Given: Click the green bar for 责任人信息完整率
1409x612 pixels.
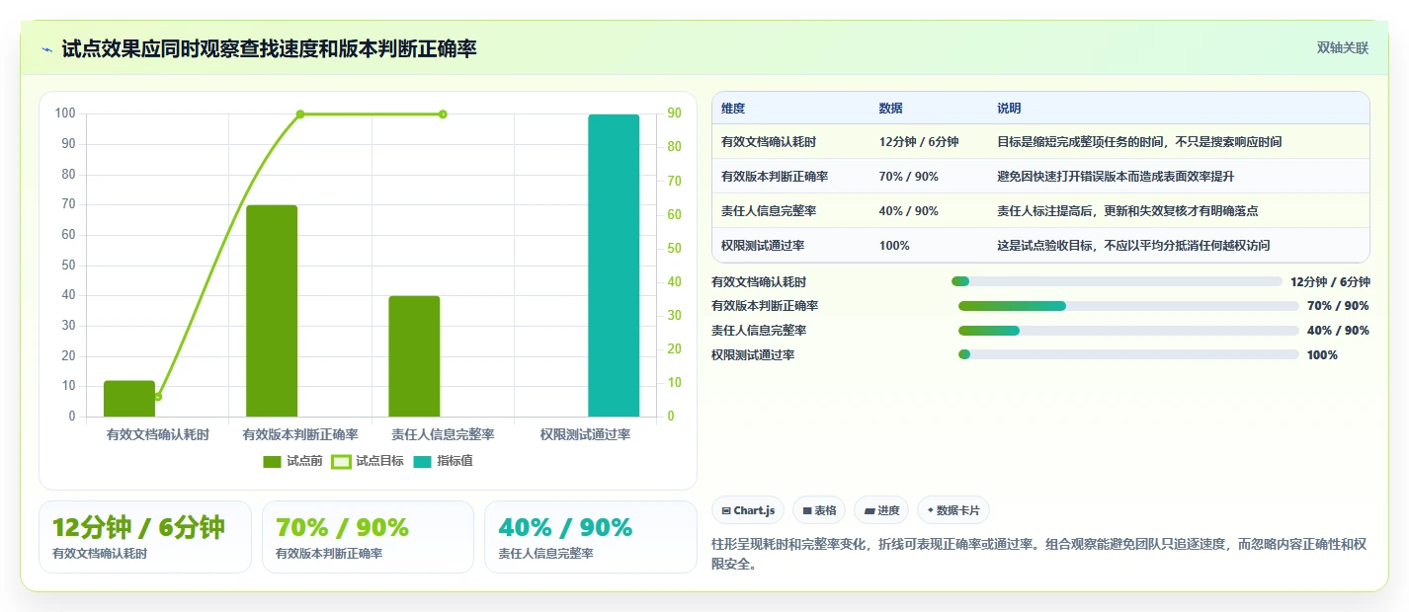Looking at the screenshot, I should [x=414, y=356].
